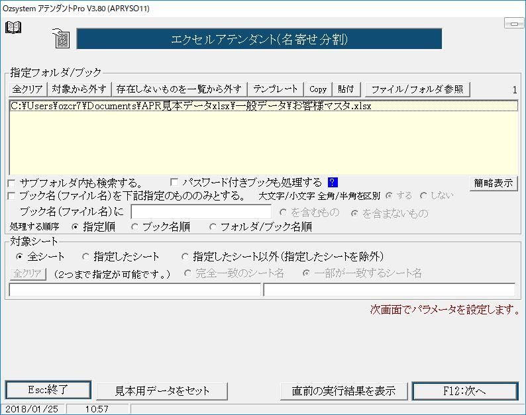
Task: Click the テンプレート button
Action: [276, 89]
